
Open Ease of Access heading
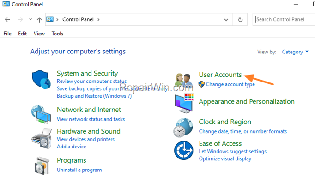tap(220, 144)
